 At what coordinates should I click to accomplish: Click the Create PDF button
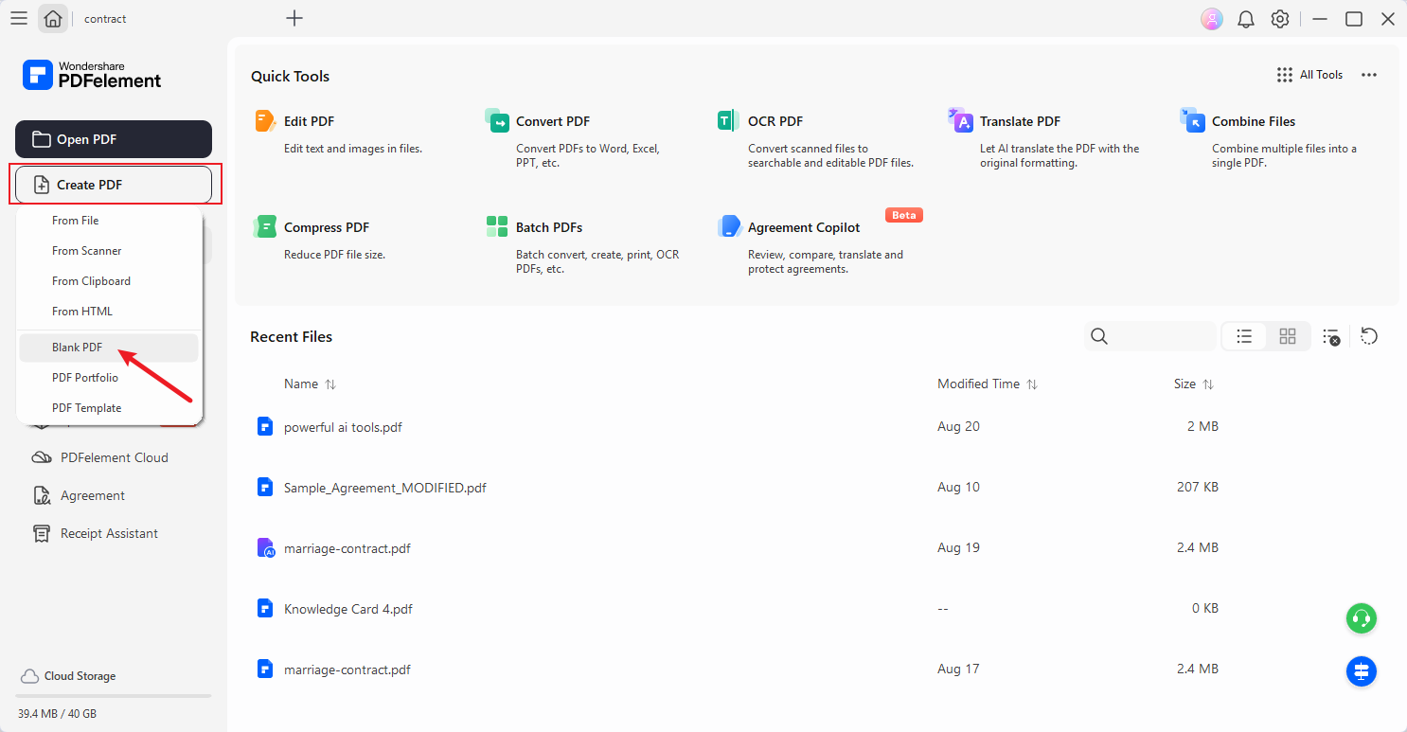(x=114, y=185)
